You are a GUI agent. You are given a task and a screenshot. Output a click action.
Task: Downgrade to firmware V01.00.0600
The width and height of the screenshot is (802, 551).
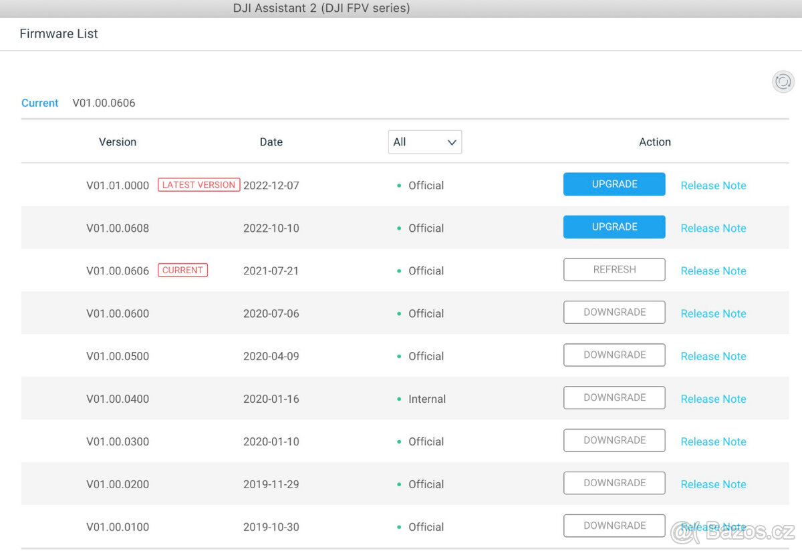[614, 313]
